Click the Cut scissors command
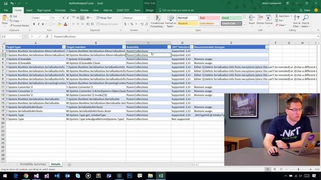 pyautogui.click(x=14, y=16)
